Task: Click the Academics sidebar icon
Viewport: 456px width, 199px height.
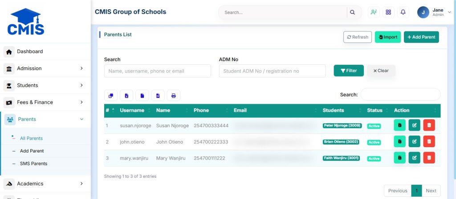Action: [x=9, y=184]
